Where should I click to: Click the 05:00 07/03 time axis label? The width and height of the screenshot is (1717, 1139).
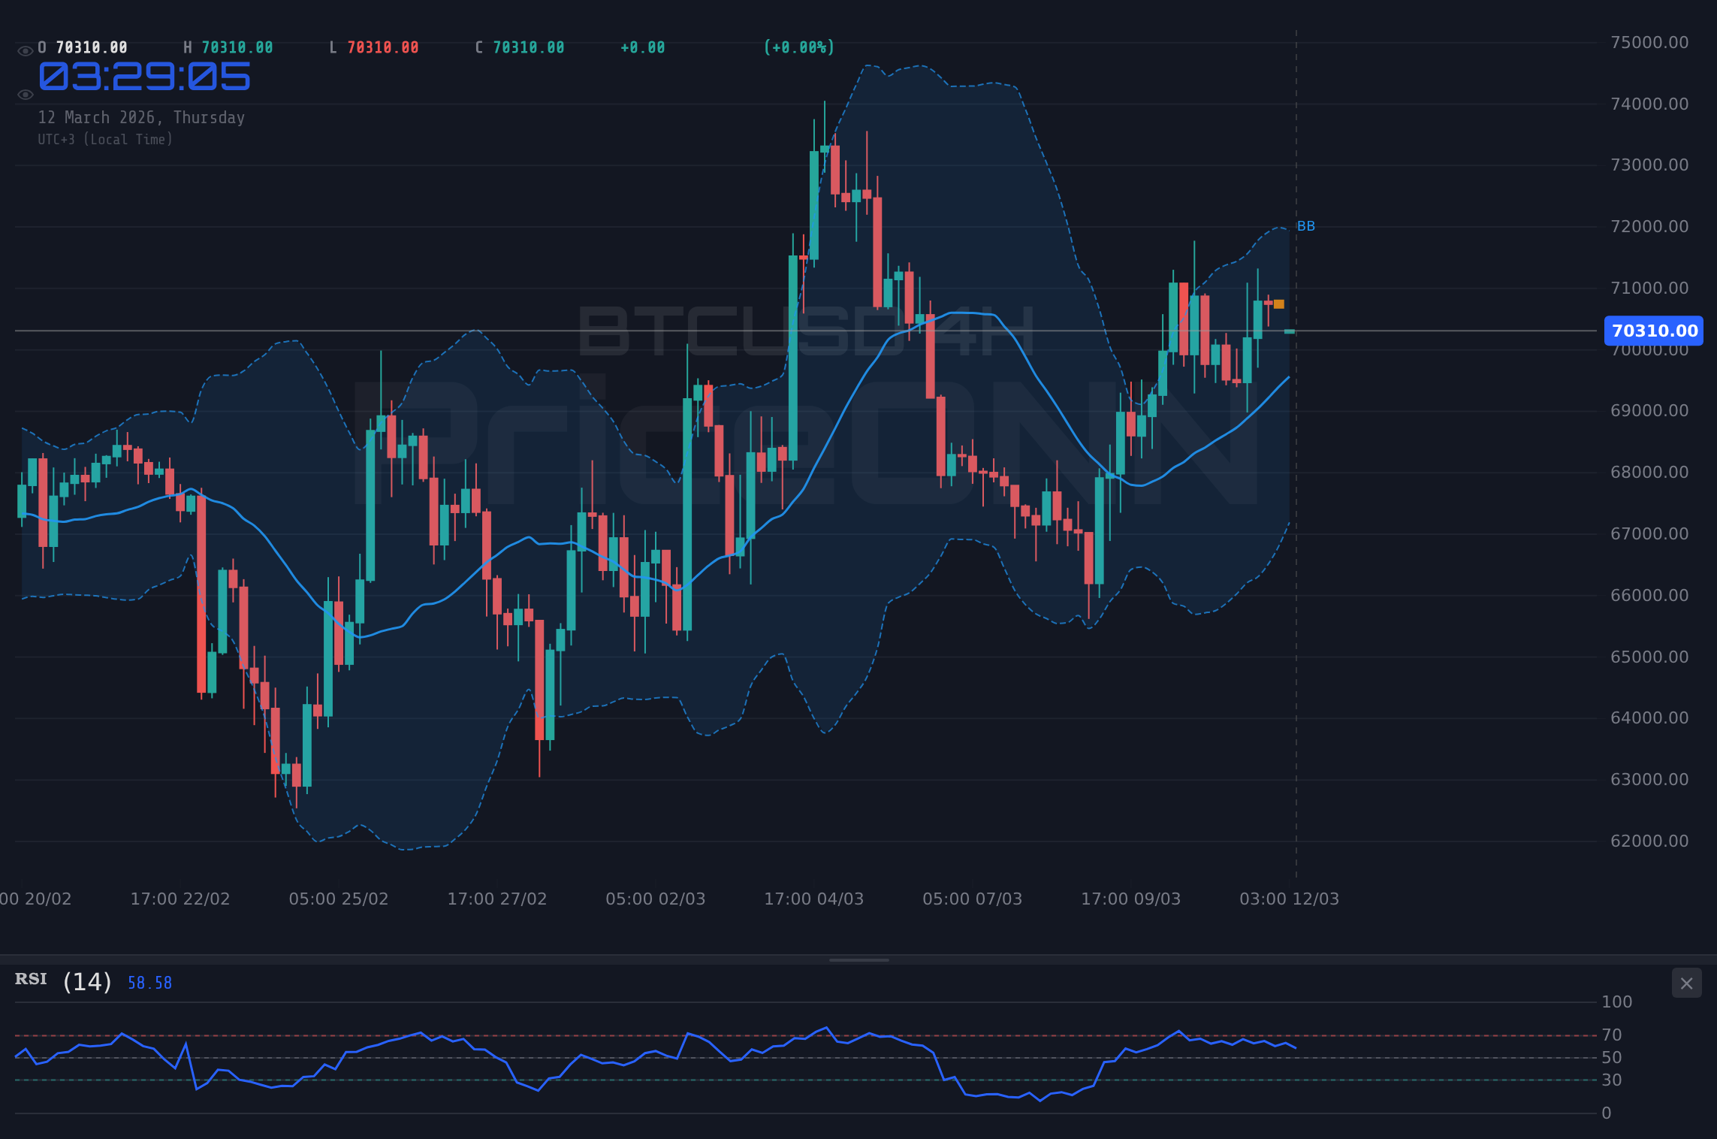pos(973,899)
